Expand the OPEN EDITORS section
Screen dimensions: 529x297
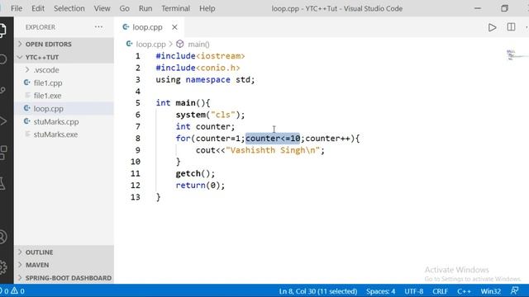coord(64,44)
